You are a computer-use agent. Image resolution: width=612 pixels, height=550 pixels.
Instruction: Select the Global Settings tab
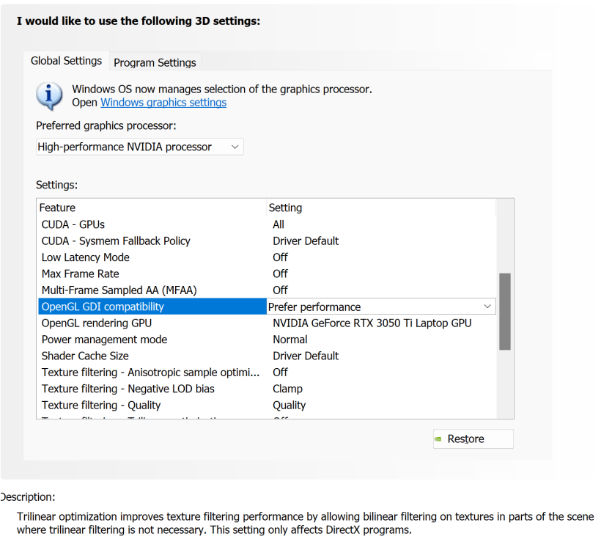click(x=66, y=61)
